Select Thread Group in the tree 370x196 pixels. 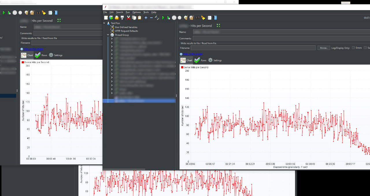pos(122,35)
